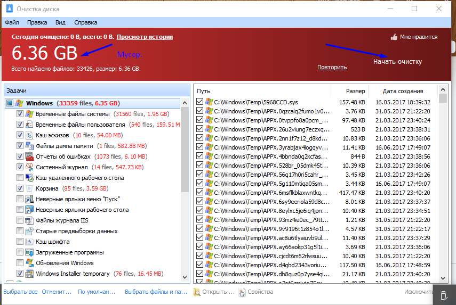Click the Кэш шрифта icon
The height and width of the screenshot is (305, 456).
tap(29, 242)
